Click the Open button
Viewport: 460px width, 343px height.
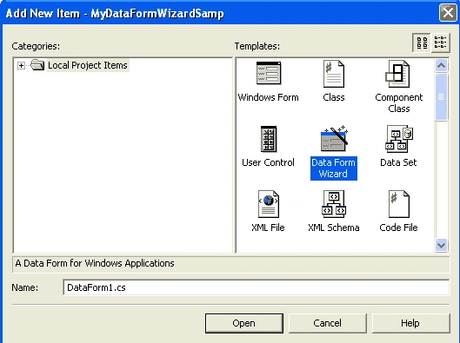(x=244, y=323)
